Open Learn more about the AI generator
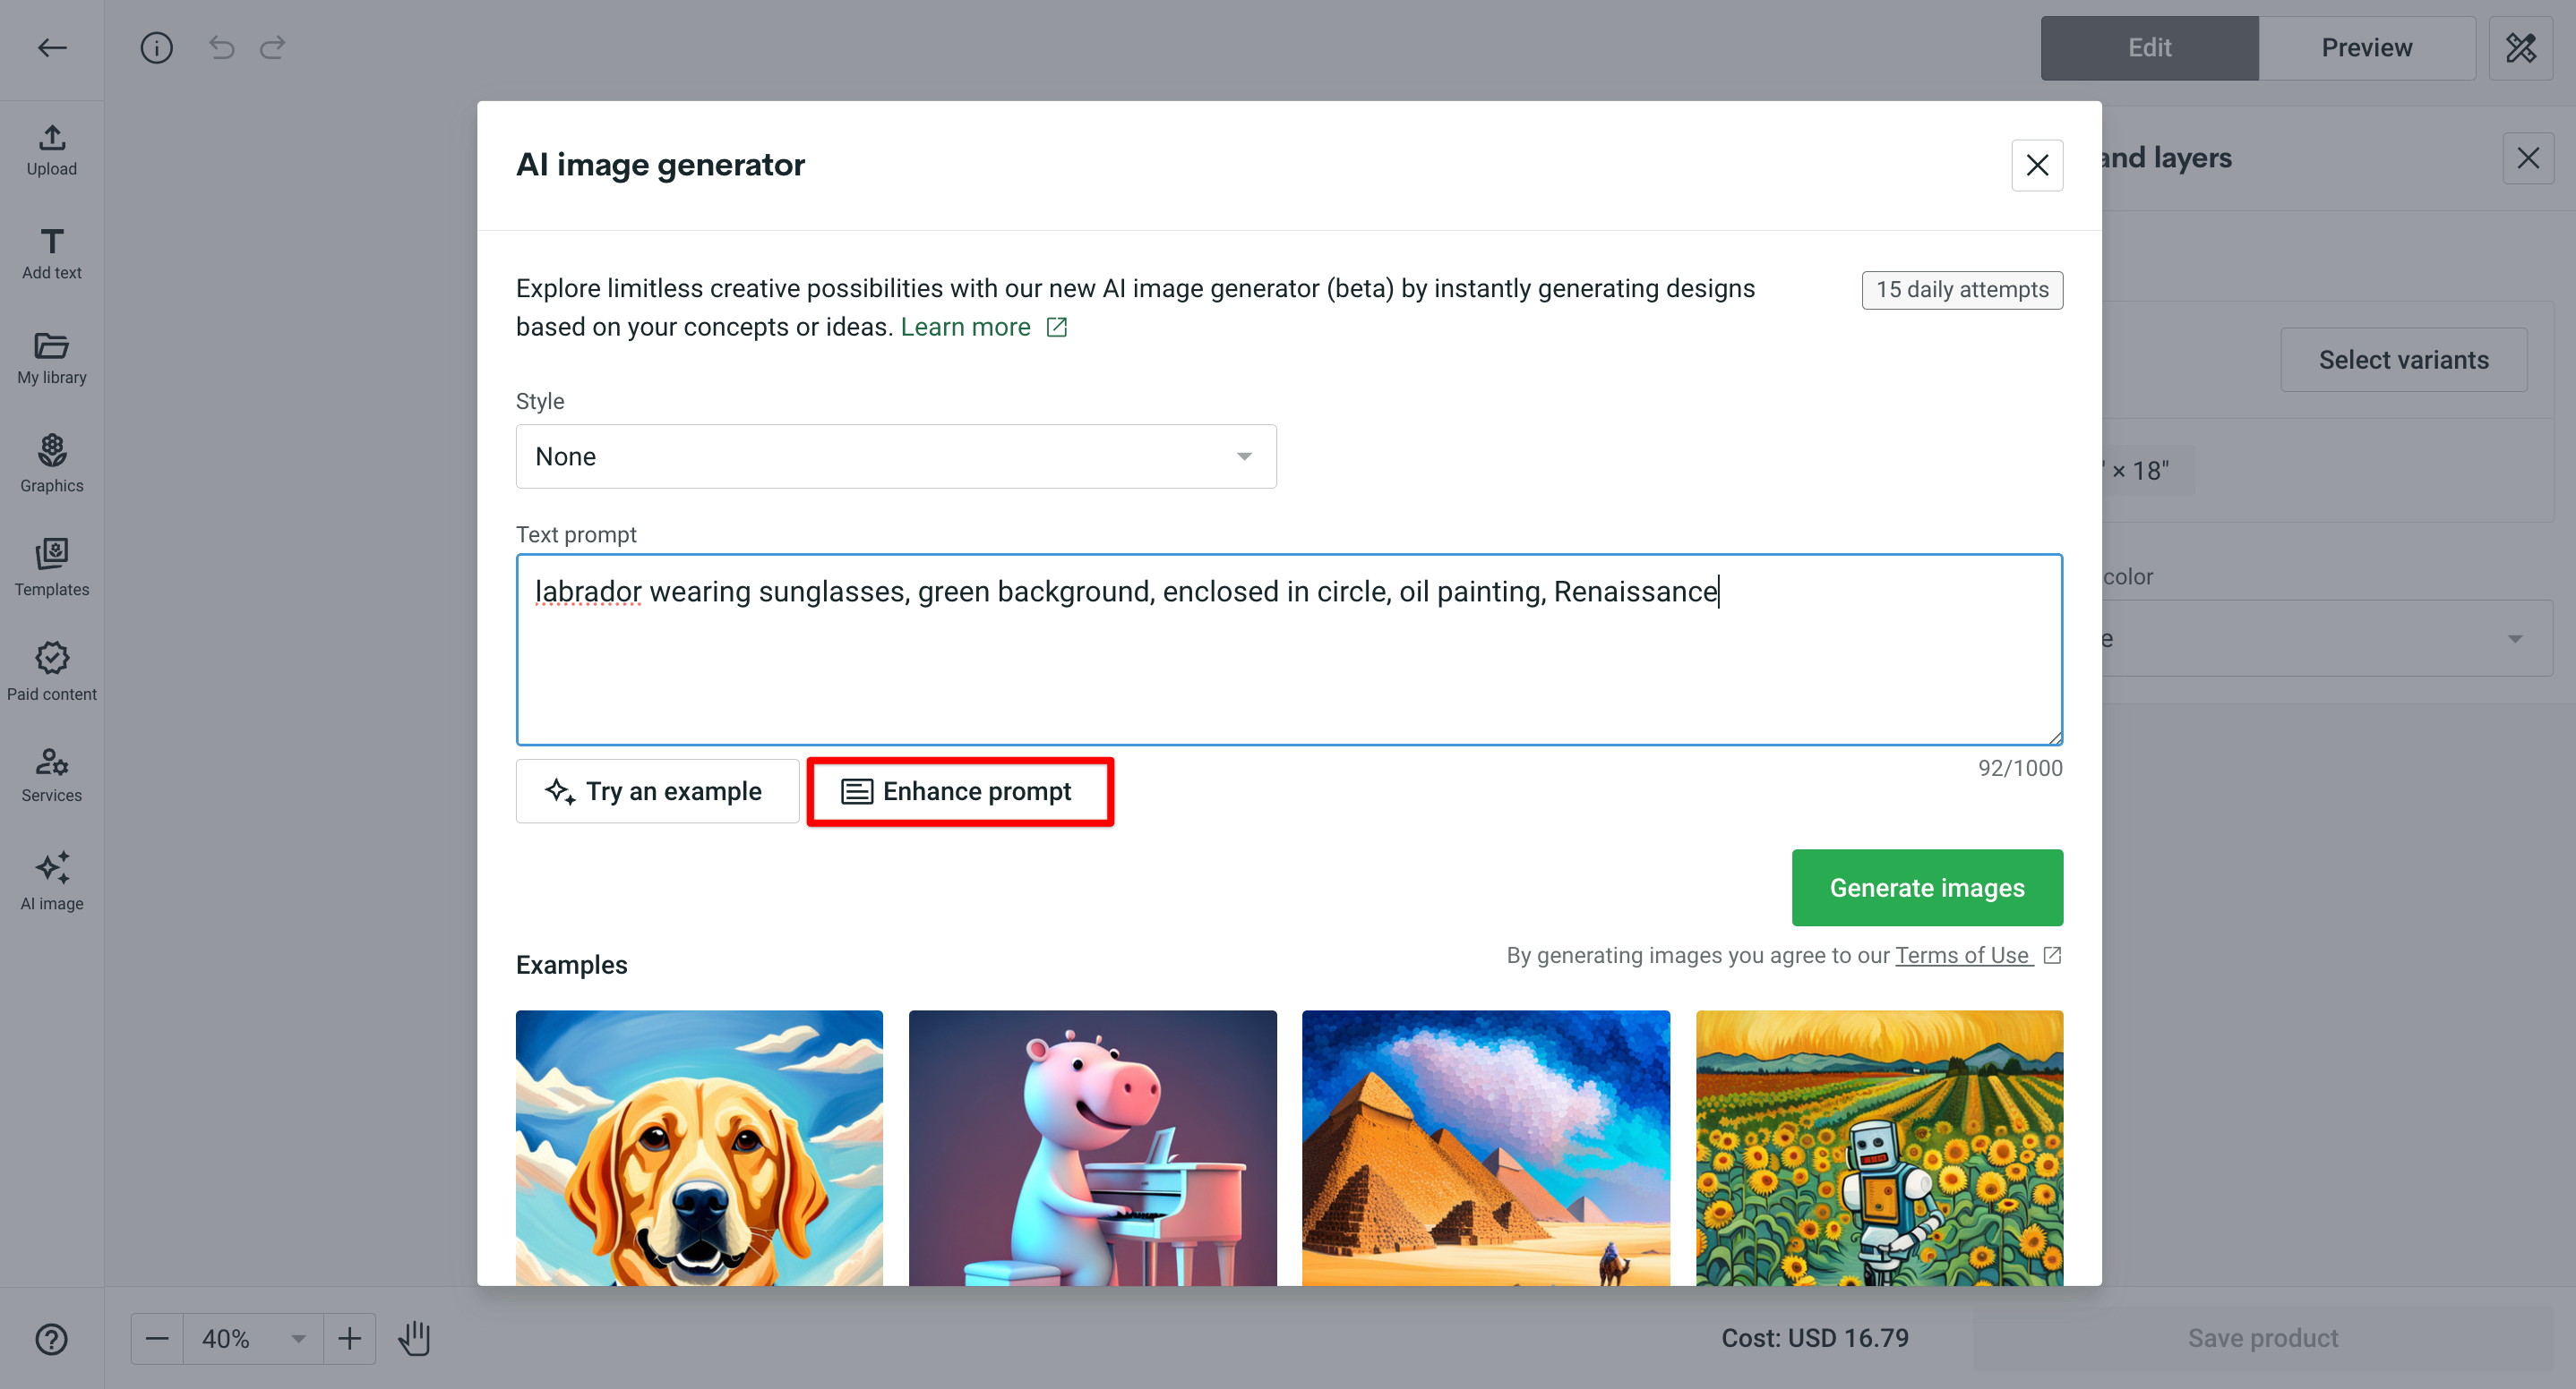The height and width of the screenshot is (1389, 2576). pos(966,326)
